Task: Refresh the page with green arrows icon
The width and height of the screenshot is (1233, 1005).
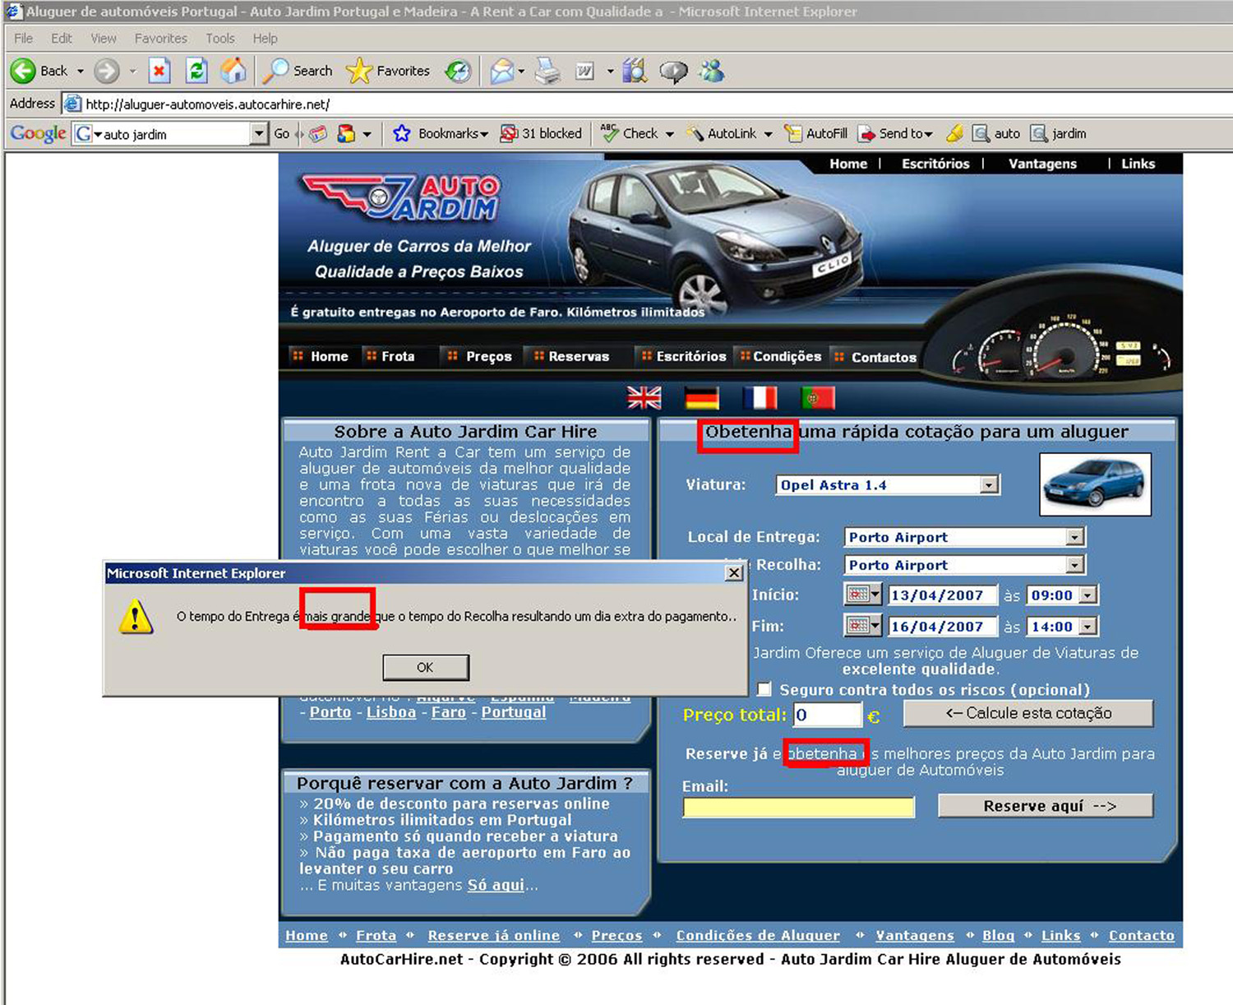Action: (x=196, y=72)
